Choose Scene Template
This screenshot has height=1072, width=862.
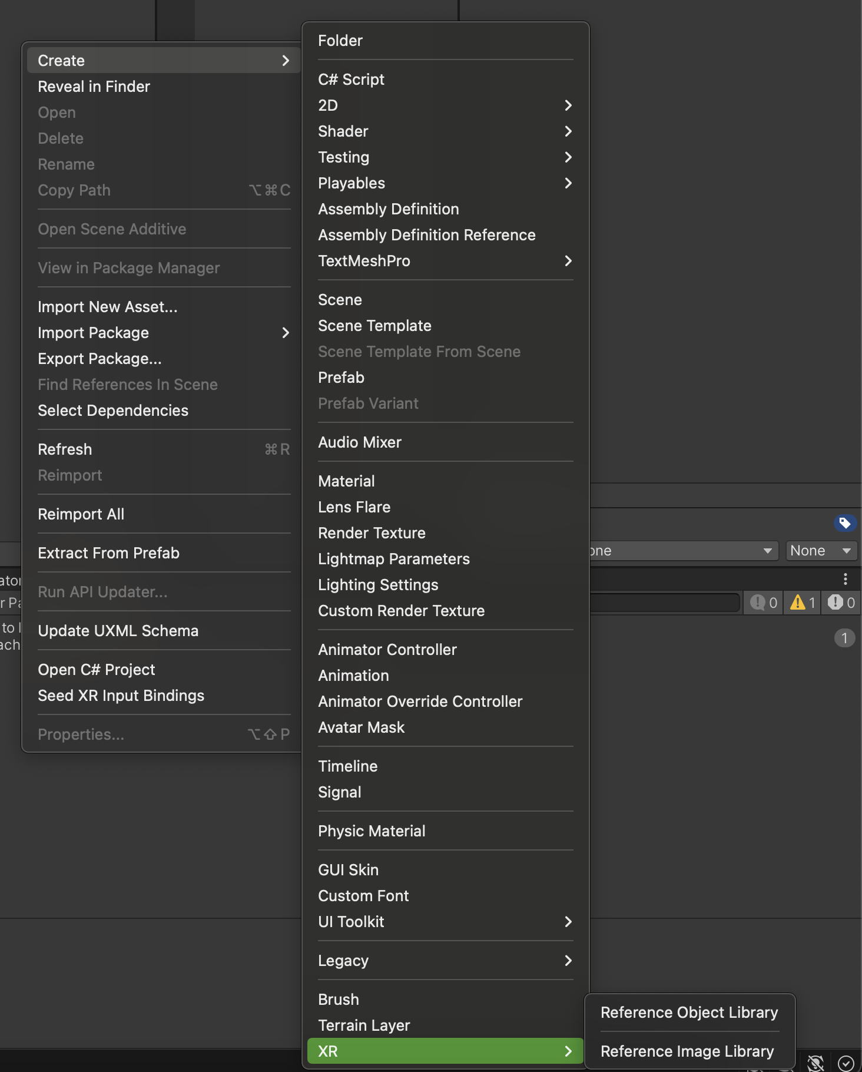[445, 326]
